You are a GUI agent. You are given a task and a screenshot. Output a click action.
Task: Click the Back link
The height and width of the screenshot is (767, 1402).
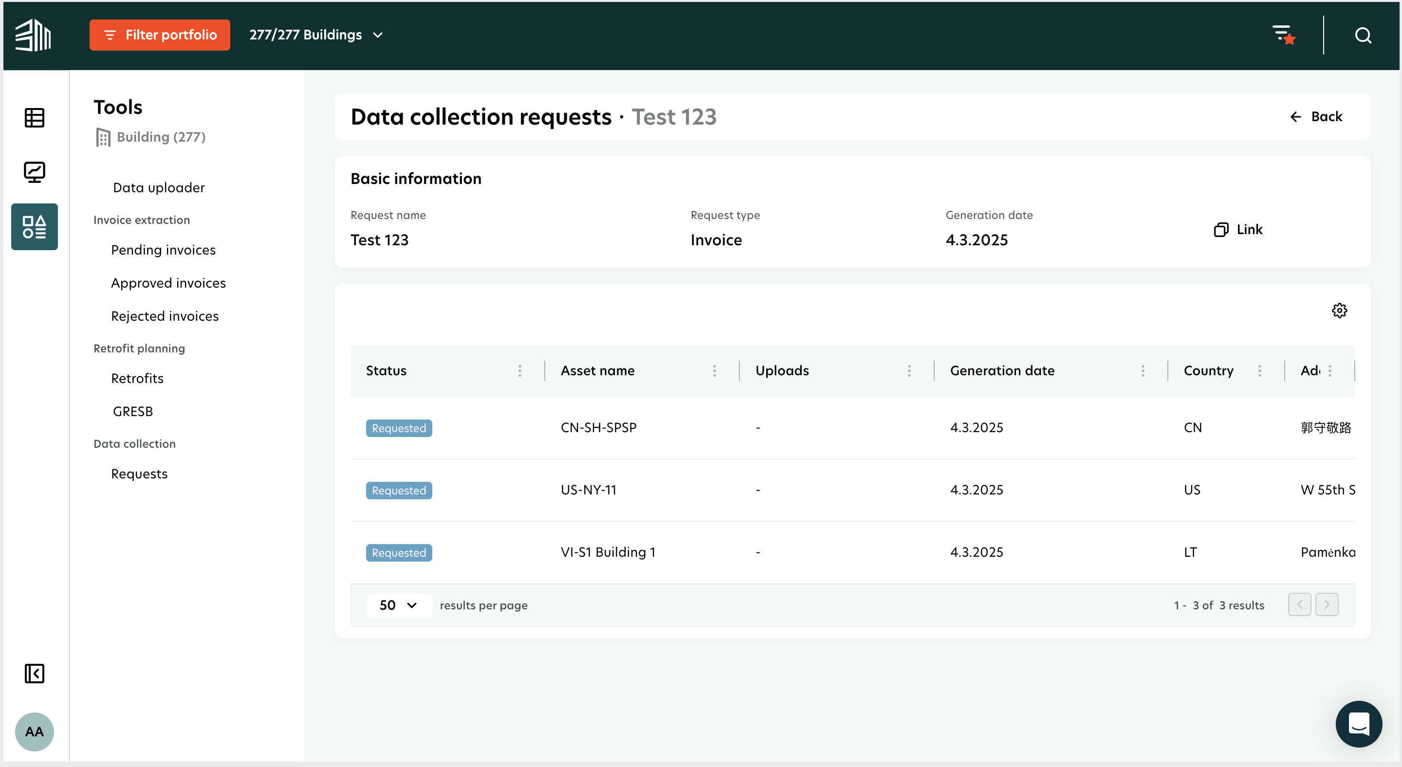[1316, 117]
